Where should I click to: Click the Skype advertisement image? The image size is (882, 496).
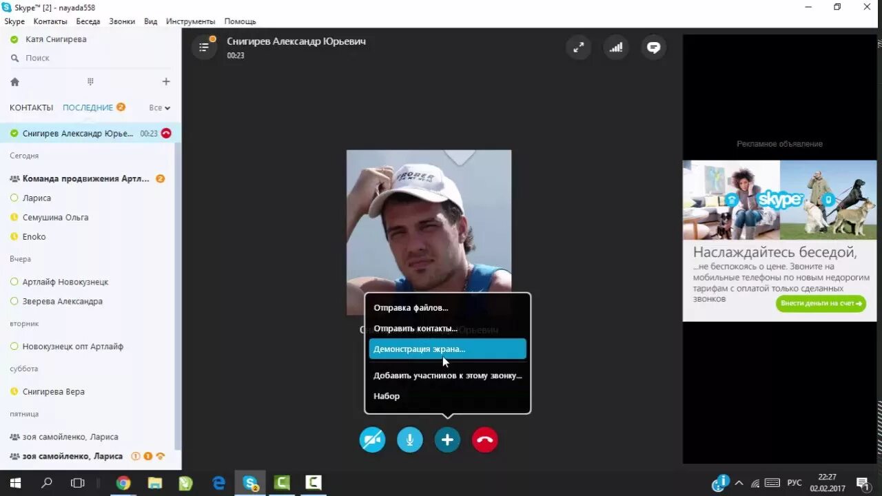779,200
